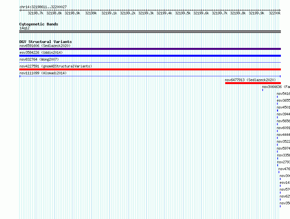Click the 32199.9k ruler tick label
The height and width of the screenshot is (219, 290).
(x=256, y=13)
